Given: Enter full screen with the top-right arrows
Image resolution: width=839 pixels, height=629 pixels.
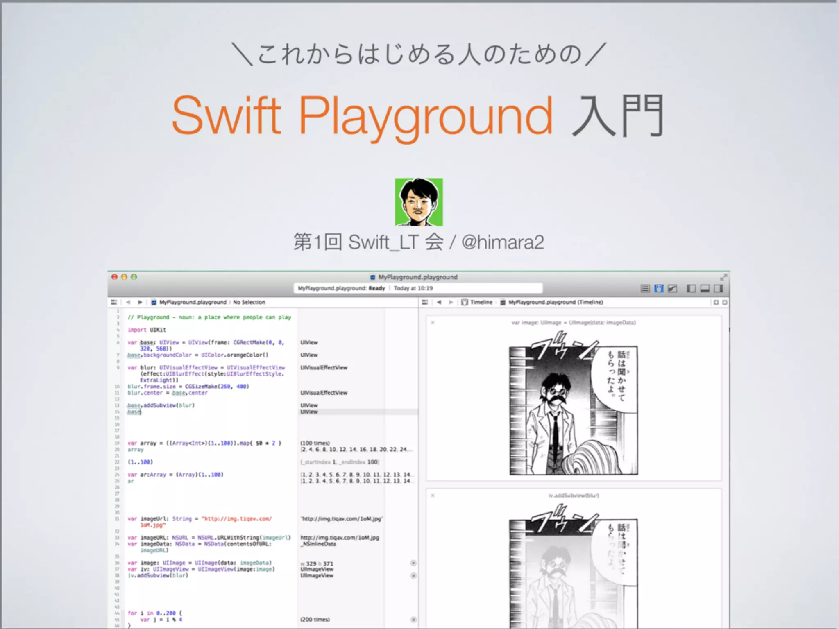Looking at the screenshot, I should (x=723, y=277).
